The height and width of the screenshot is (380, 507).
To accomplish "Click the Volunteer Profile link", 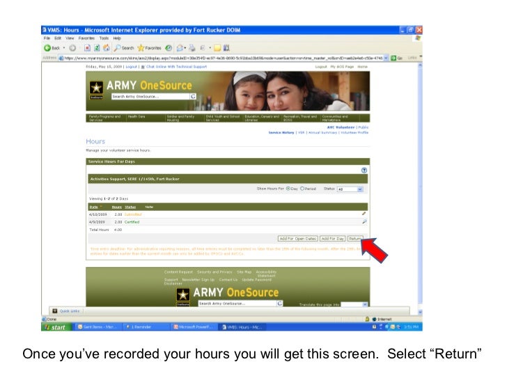I will coord(354,132).
